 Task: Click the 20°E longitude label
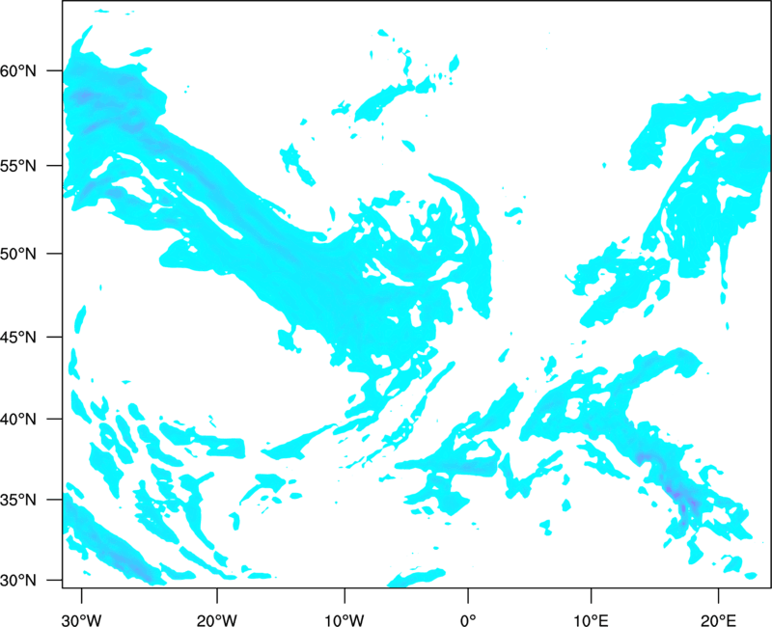pos(718,620)
